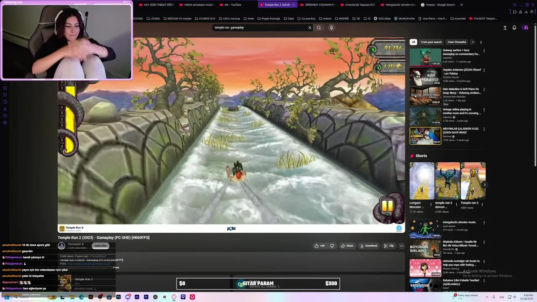Show hidden system tray icons chevron
This screenshot has width=537, height=302.
(487, 297)
